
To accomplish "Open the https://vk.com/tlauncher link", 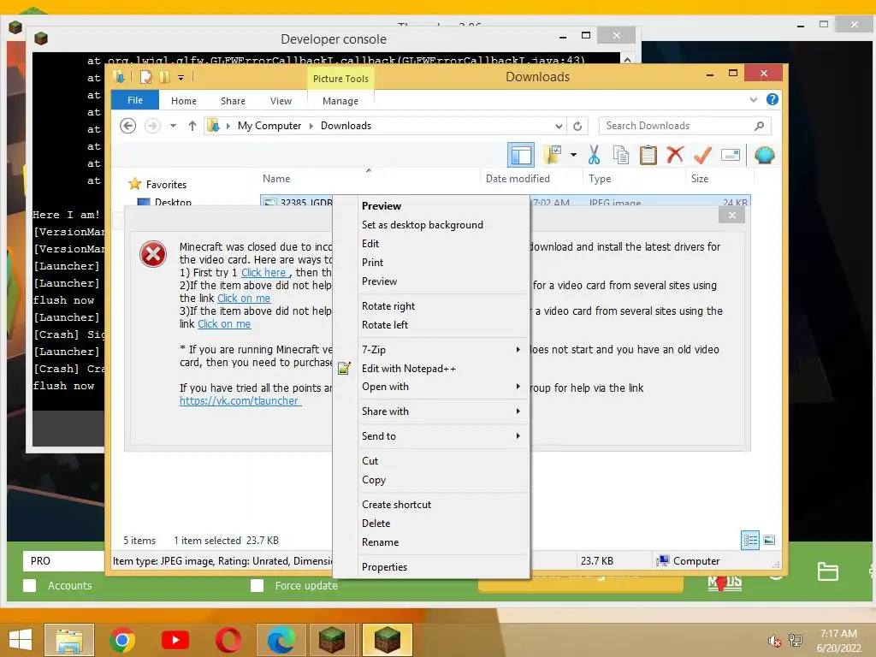I will pyautogui.click(x=240, y=400).
